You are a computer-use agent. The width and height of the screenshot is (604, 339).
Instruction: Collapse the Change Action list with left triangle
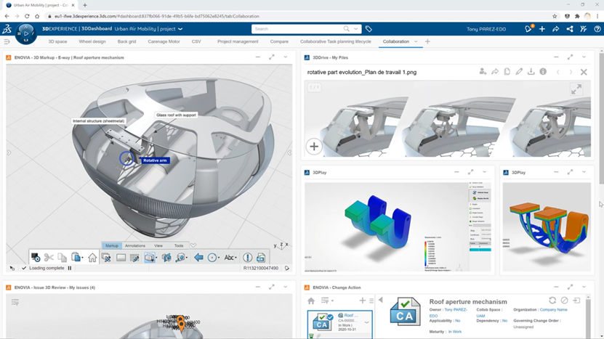(381, 300)
